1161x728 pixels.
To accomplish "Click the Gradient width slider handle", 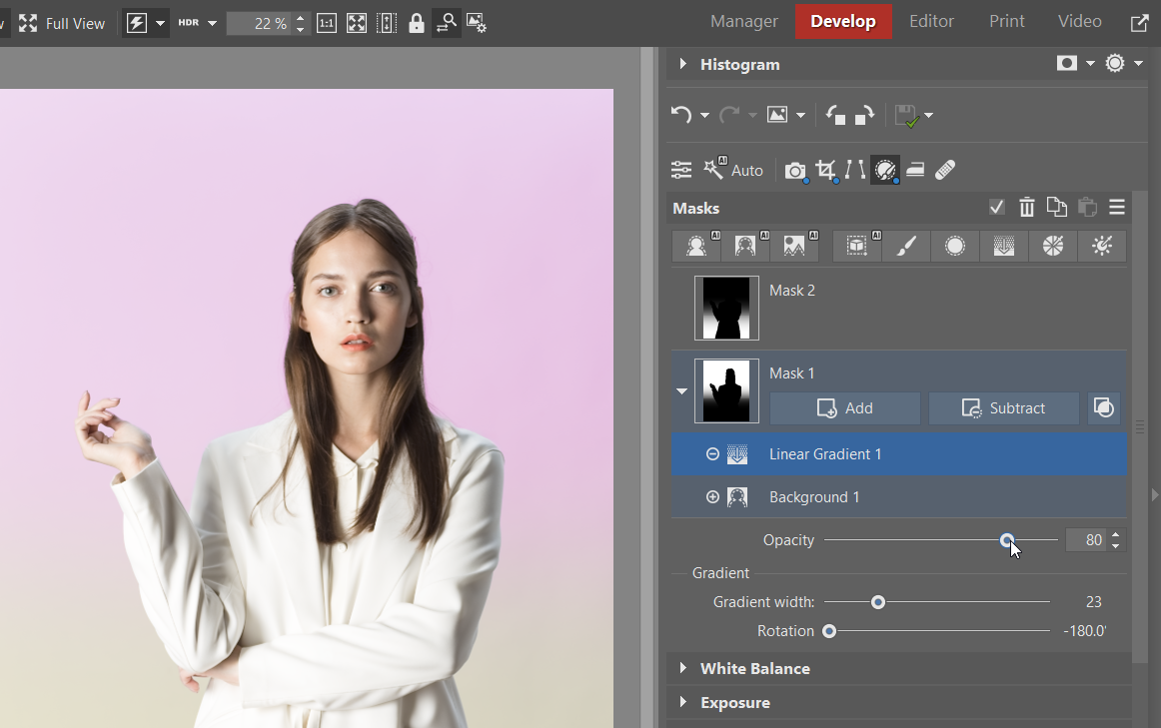I will [878, 602].
